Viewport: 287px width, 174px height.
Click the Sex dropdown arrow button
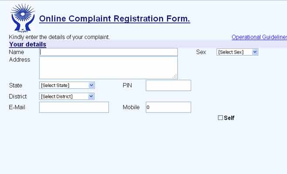255,52
